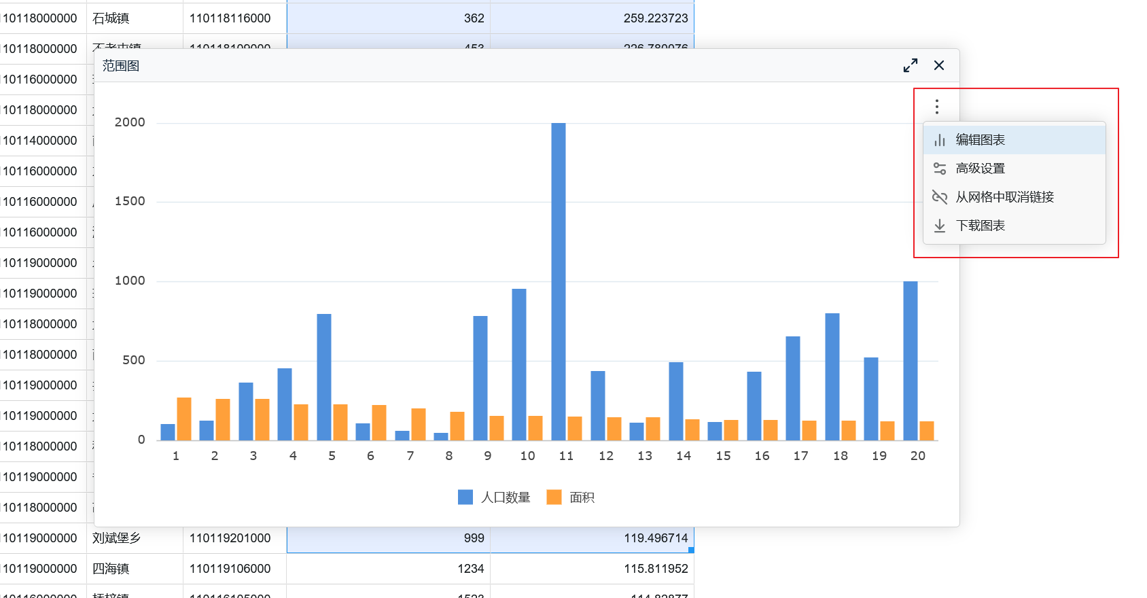Screen dimensions: 1147x598
Task: Toggle the 人口数量 legend series
Action: point(506,497)
